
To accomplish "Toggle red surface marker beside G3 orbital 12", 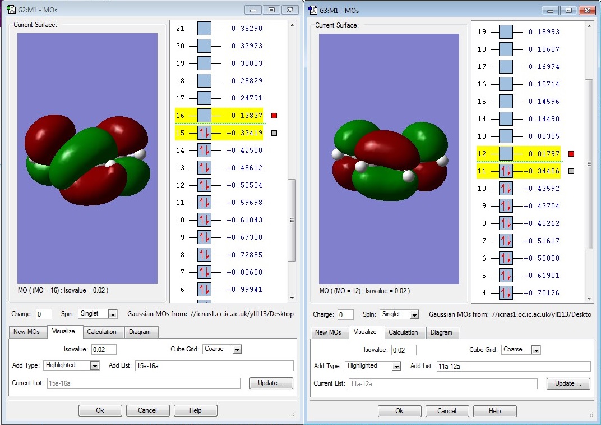I will pos(571,154).
